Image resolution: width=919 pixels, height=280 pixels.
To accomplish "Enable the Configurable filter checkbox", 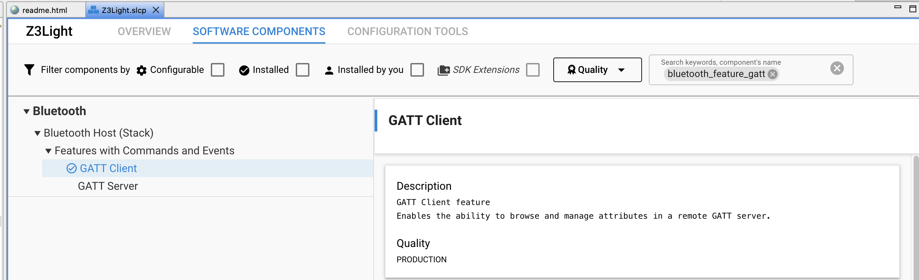I will point(217,70).
